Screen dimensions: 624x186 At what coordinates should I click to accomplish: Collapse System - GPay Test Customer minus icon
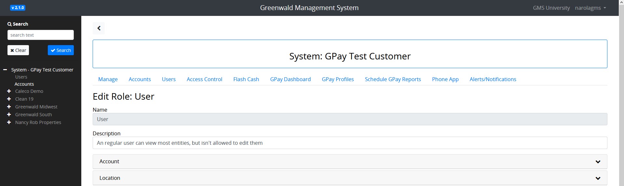(x=5, y=70)
